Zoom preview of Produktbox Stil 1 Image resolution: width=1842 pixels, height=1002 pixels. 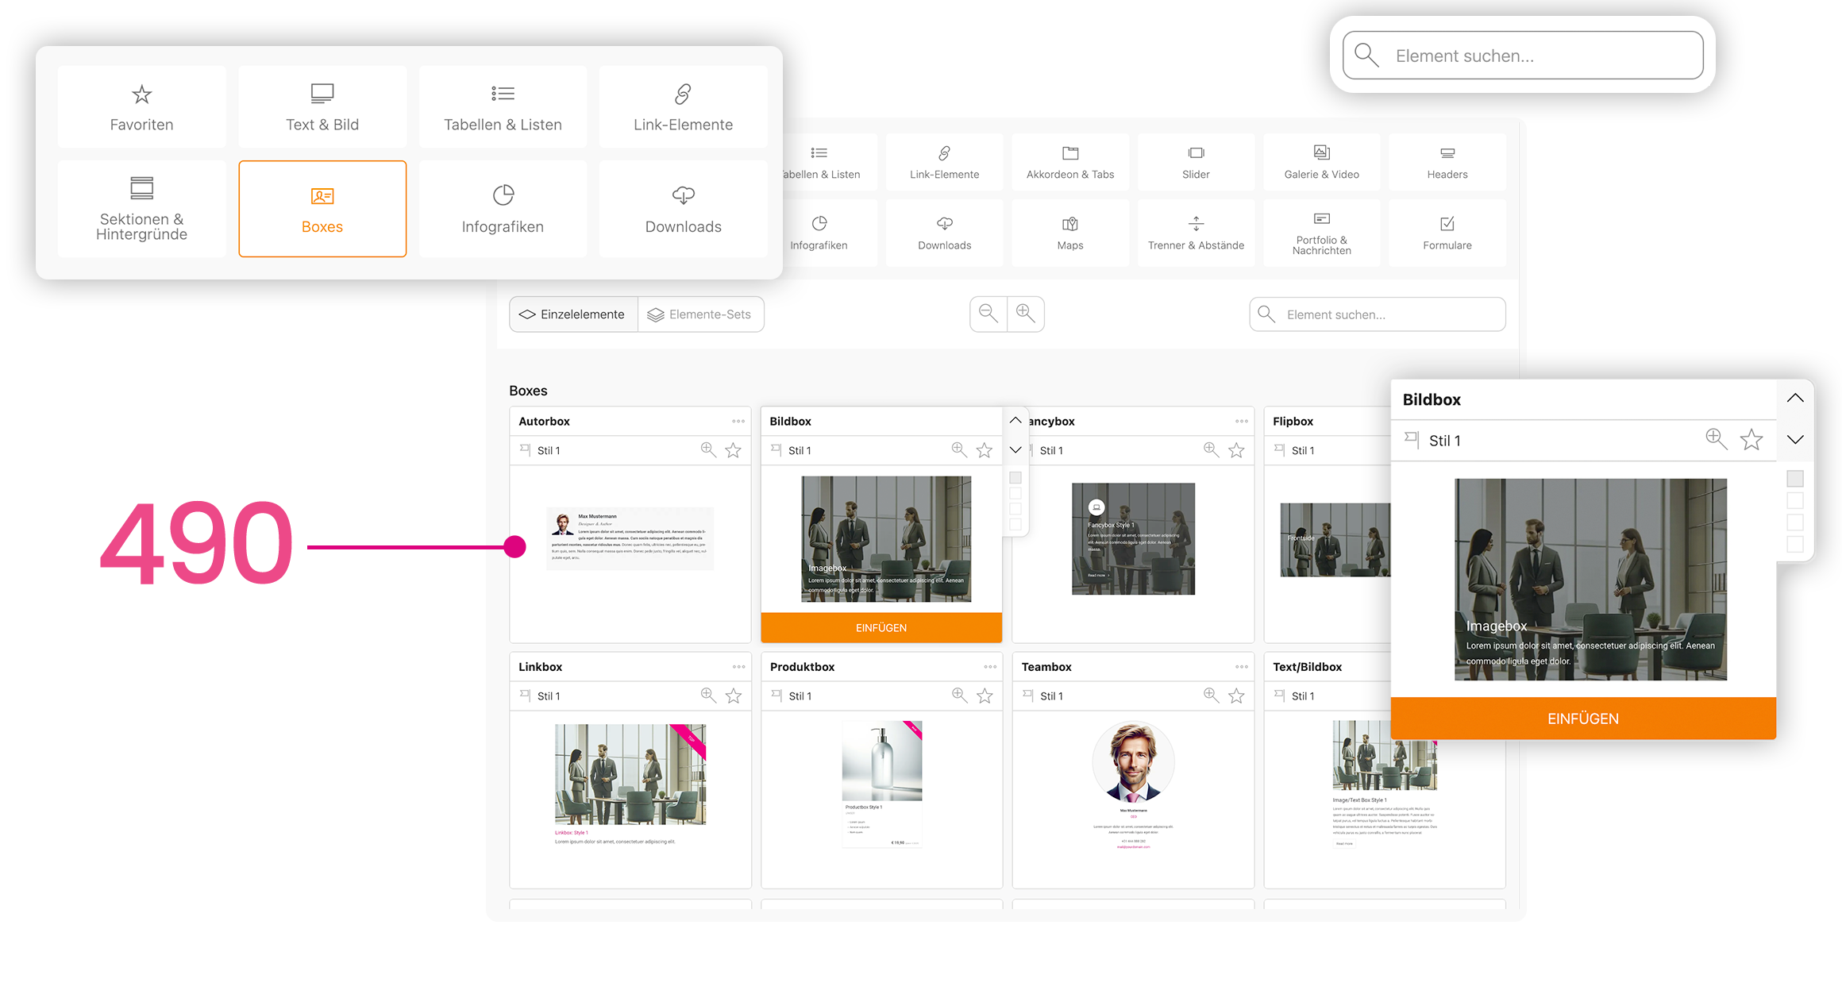point(959,696)
